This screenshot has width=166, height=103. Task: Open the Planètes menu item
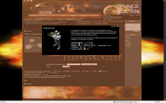(44, 15)
